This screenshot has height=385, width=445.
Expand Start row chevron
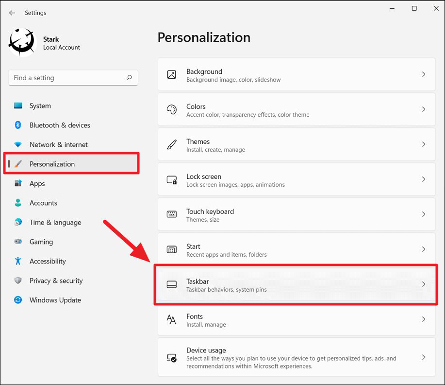click(424, 249)
